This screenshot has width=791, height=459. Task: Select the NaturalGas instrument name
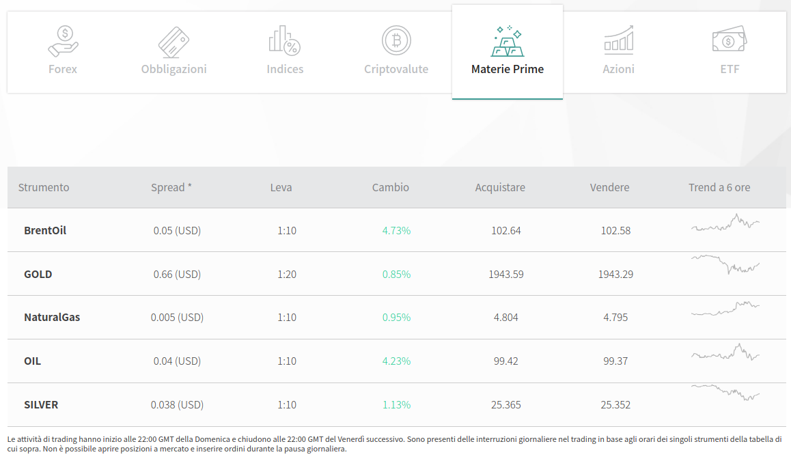tap(52, 318)
